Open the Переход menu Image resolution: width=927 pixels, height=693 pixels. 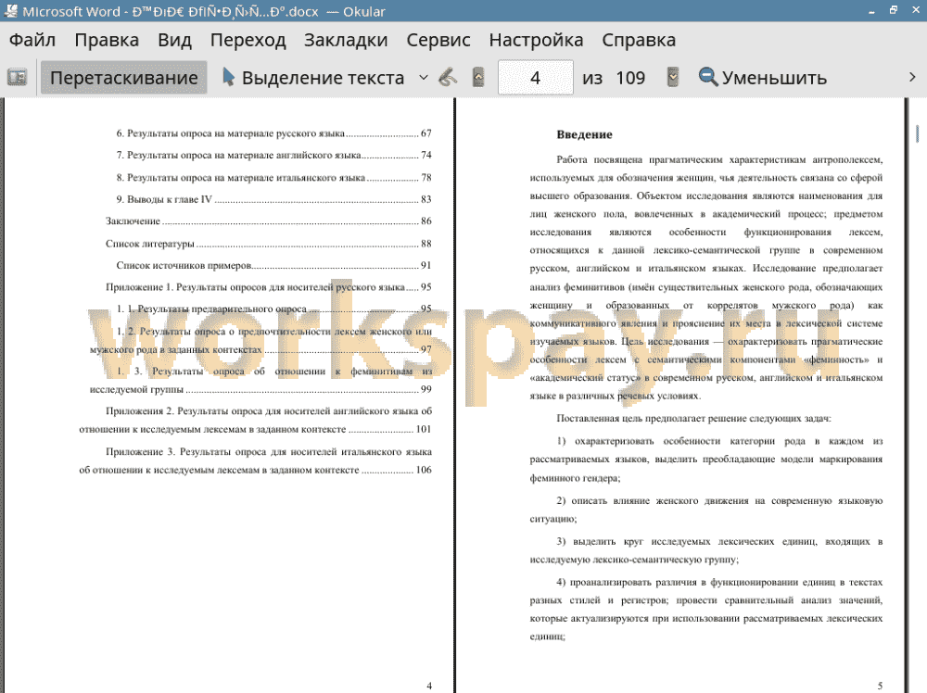(248, 40)
